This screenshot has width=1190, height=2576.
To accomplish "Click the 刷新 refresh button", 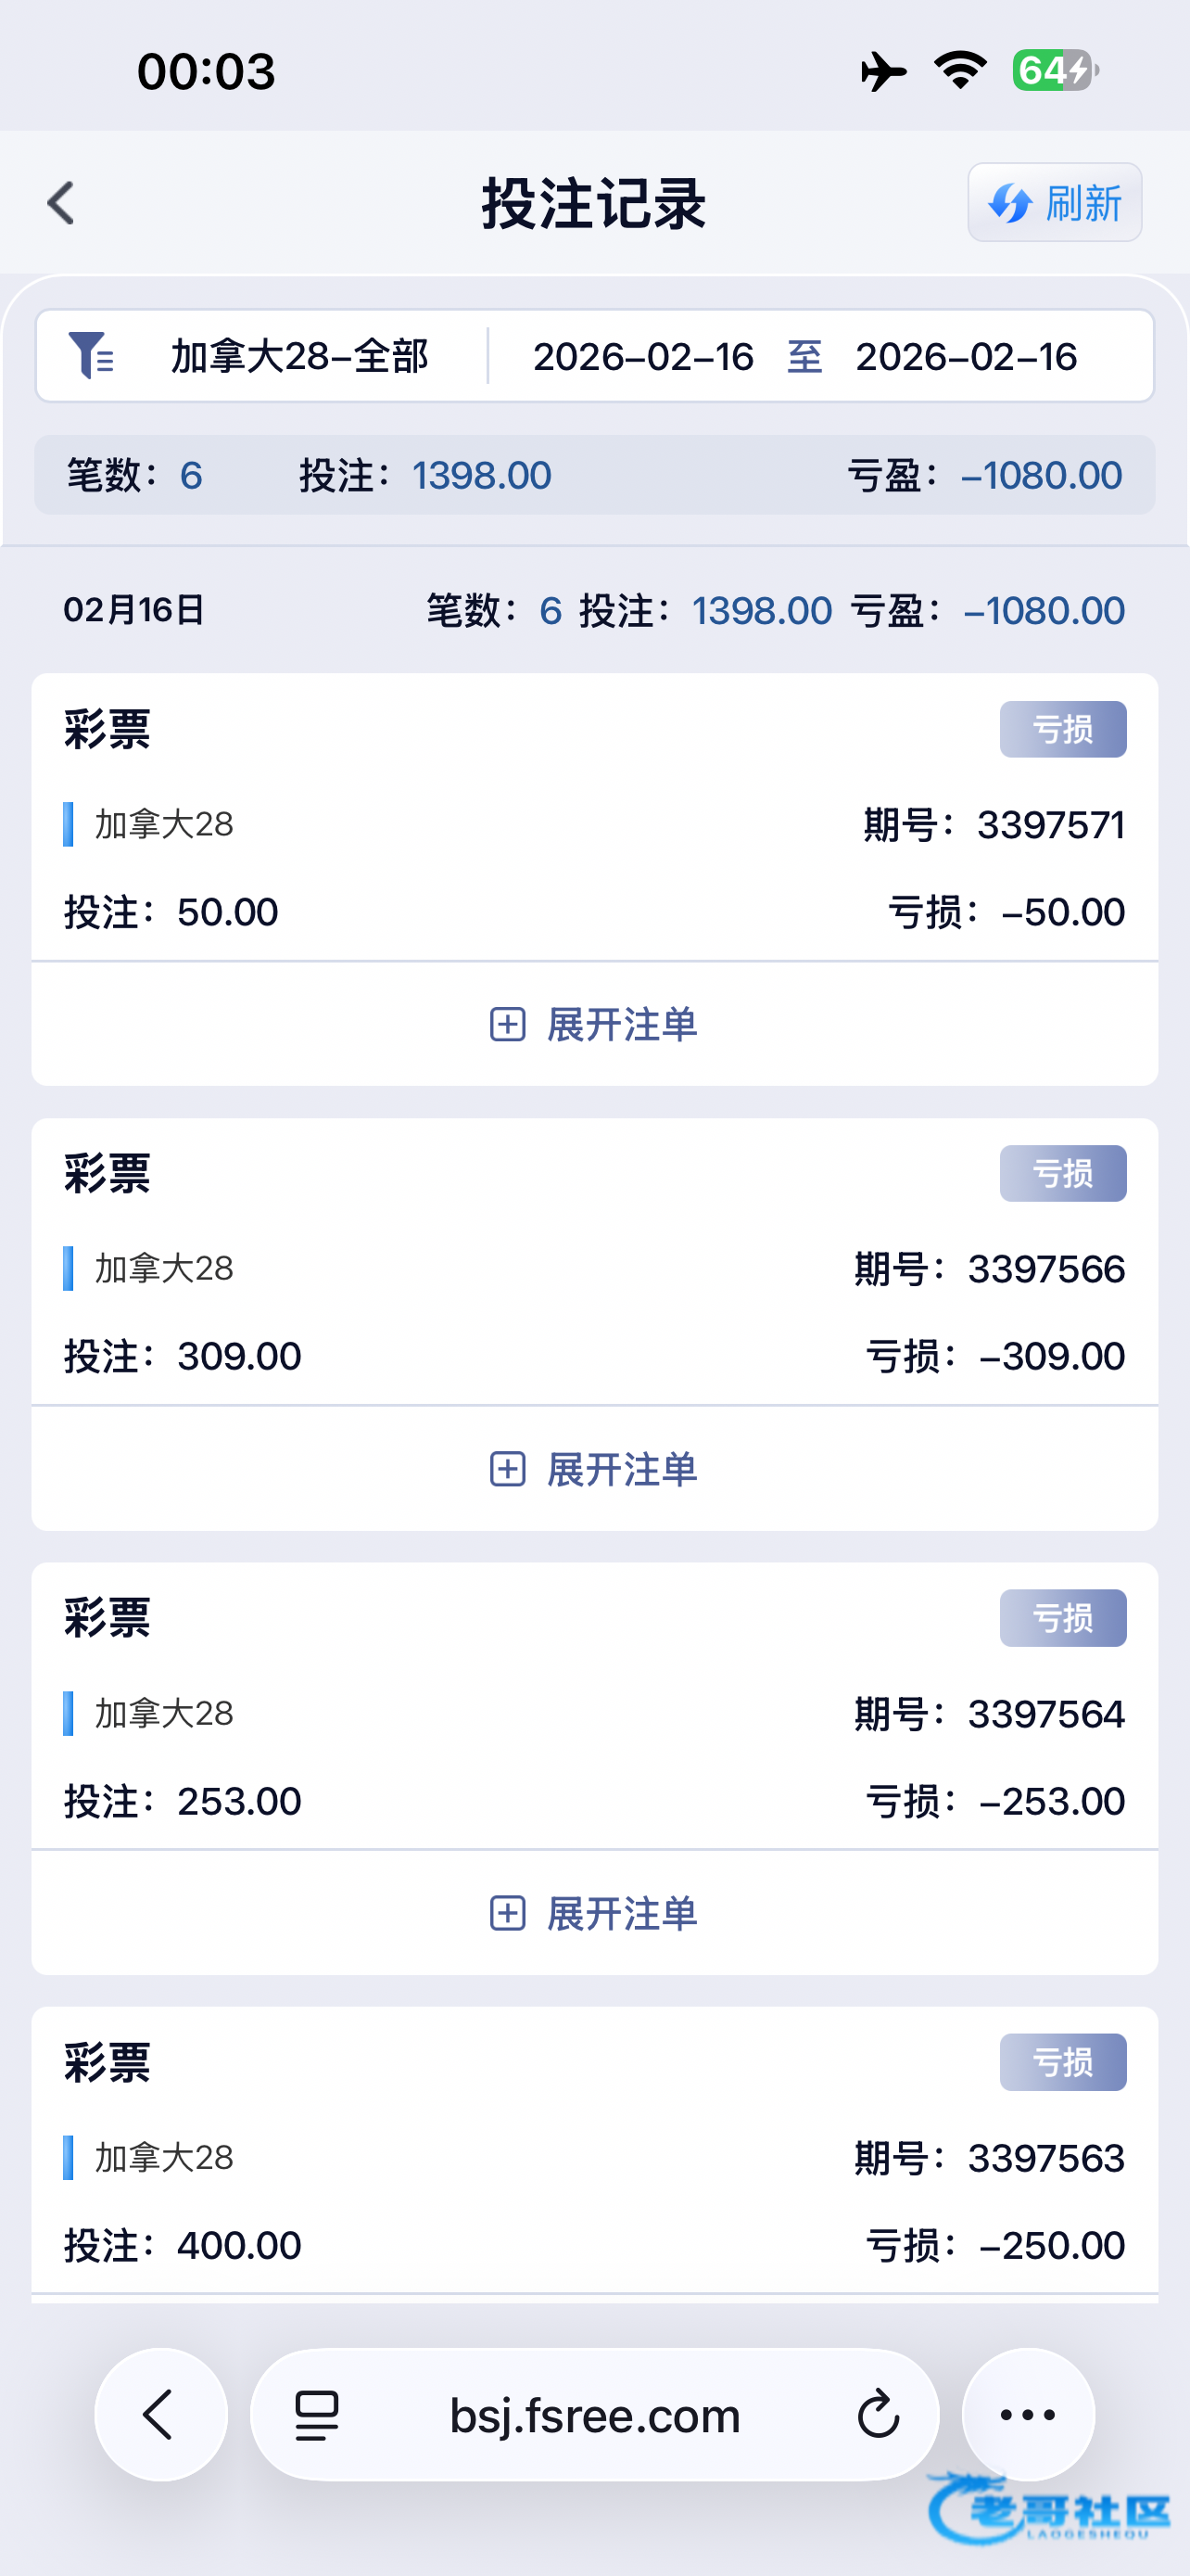I will click(1054, 203).
